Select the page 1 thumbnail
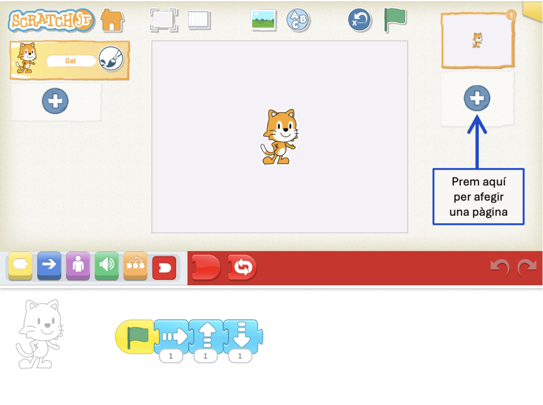Viewport: 543px width, 405px height. click(x=477, y=41)
